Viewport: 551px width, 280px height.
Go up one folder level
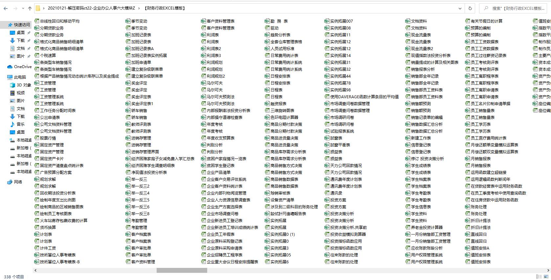tap(30, 8)
